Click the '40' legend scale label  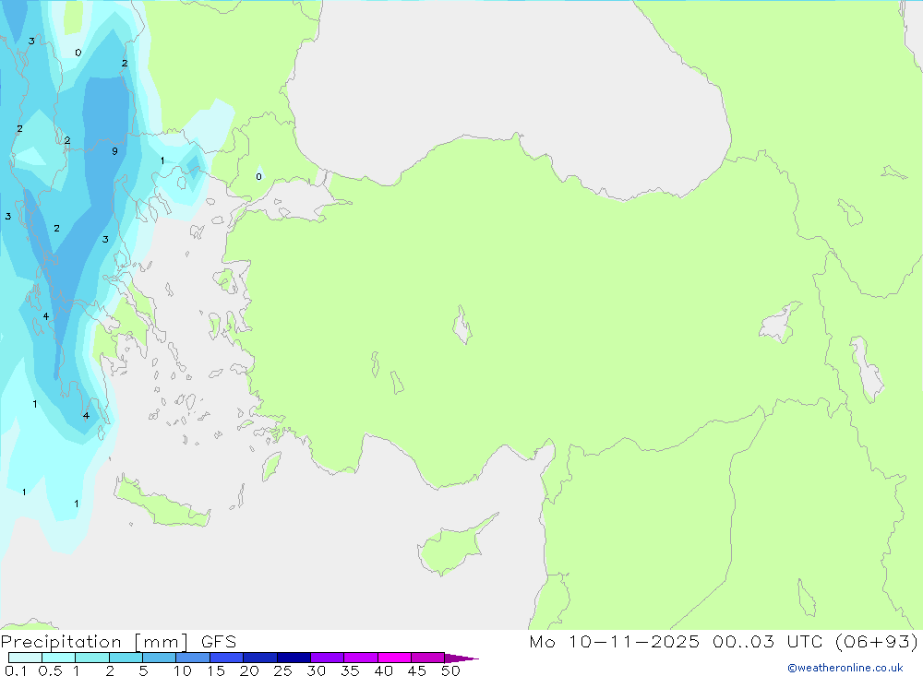pyautogui.click(x=383, y=670)
